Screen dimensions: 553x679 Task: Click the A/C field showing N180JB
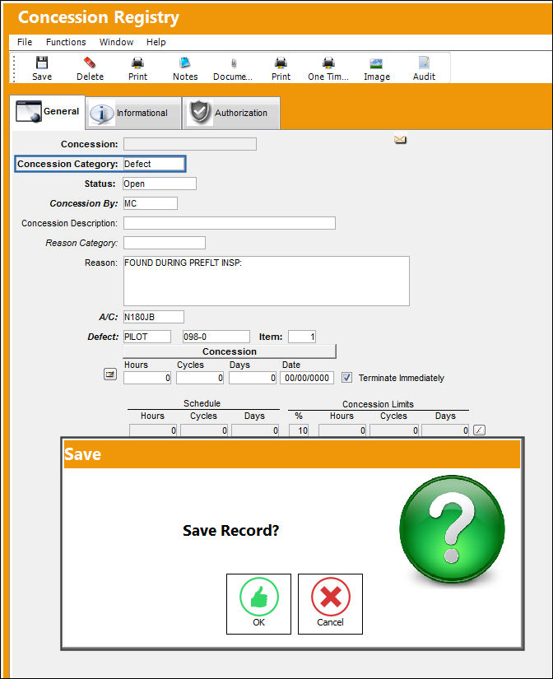[x=154, y=317]
